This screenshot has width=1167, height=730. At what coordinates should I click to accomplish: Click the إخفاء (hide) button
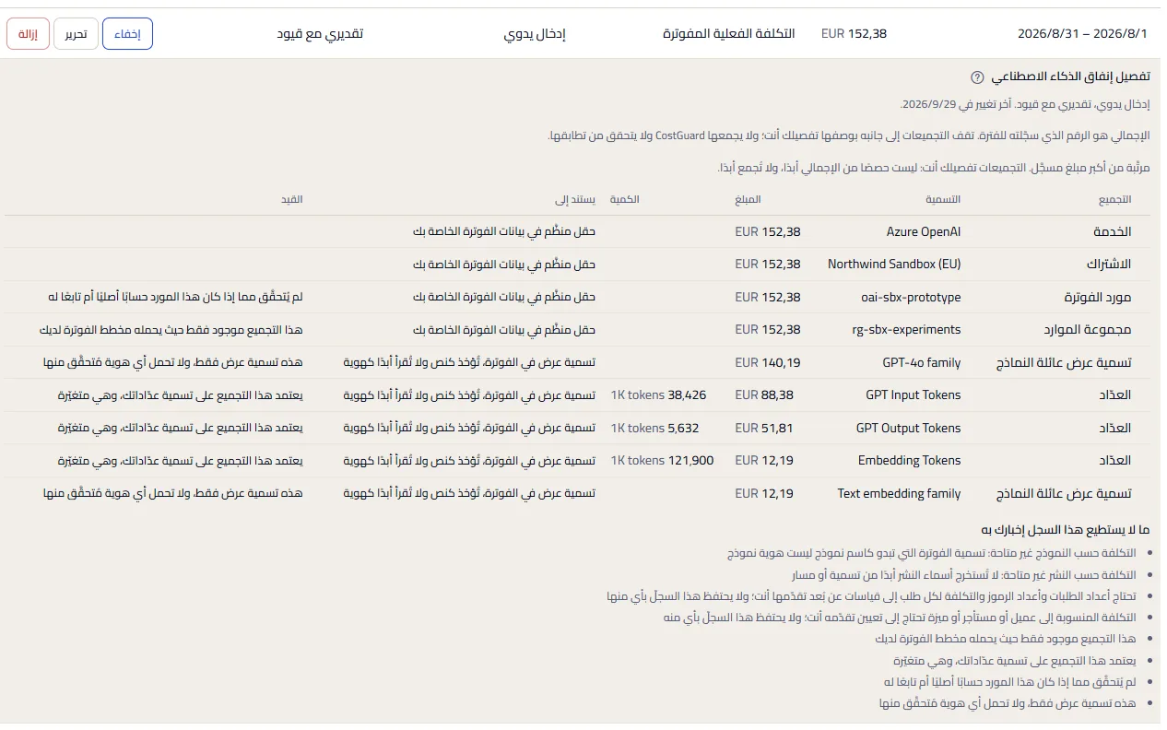point(127,34)
